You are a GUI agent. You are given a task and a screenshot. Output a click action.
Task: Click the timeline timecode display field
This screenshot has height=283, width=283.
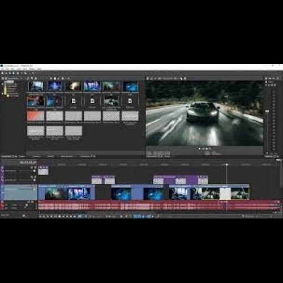pos(28,162)
